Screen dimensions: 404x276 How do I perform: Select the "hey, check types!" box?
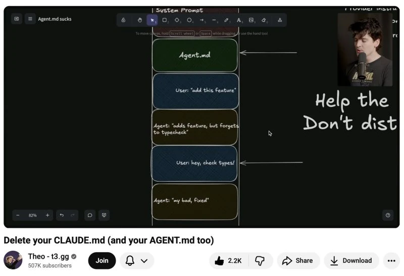pos(194,163)
